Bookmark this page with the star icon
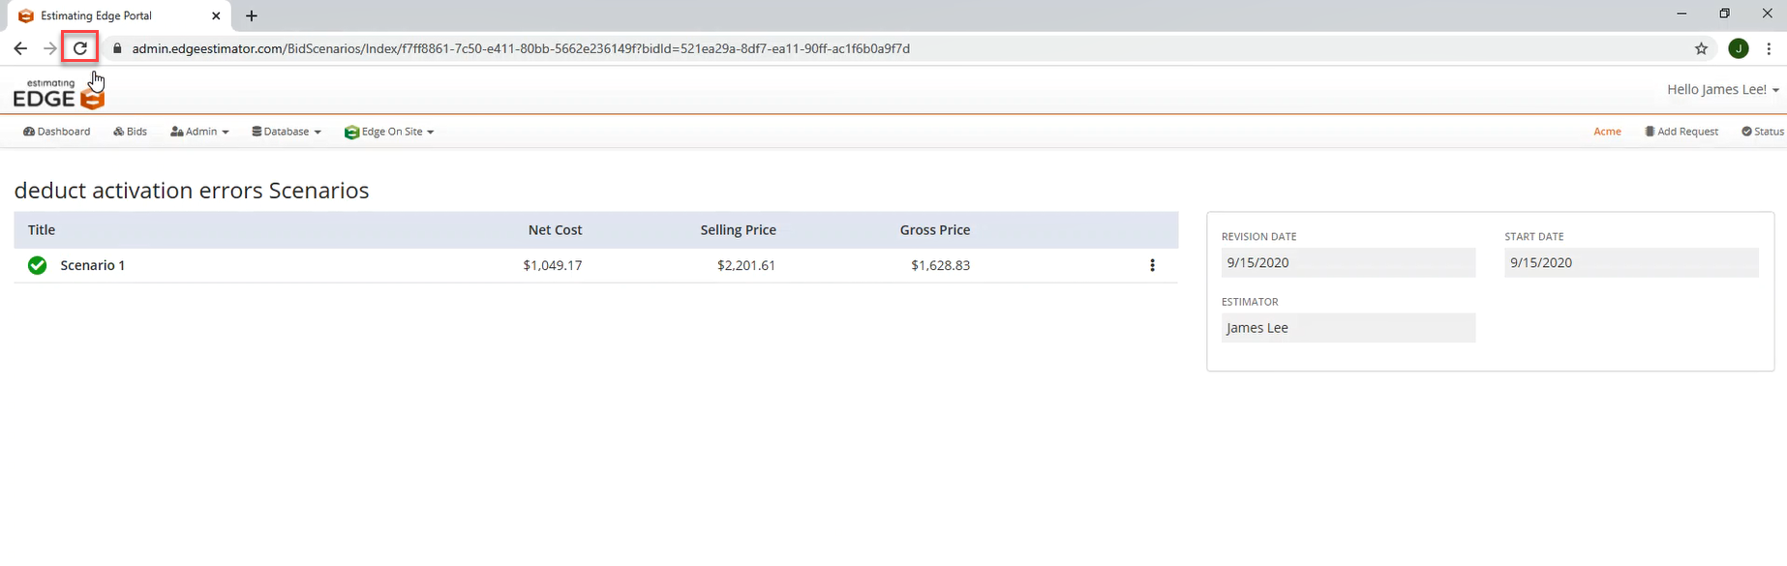The image size is (1787, 566). click(1701, 48)
